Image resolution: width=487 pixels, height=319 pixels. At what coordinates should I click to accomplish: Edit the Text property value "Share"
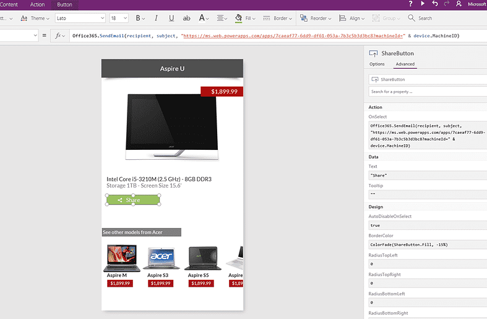pyautogui.click(x=428, y=175)
